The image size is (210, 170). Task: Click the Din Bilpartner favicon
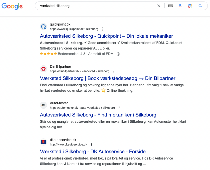coord(43,69)
